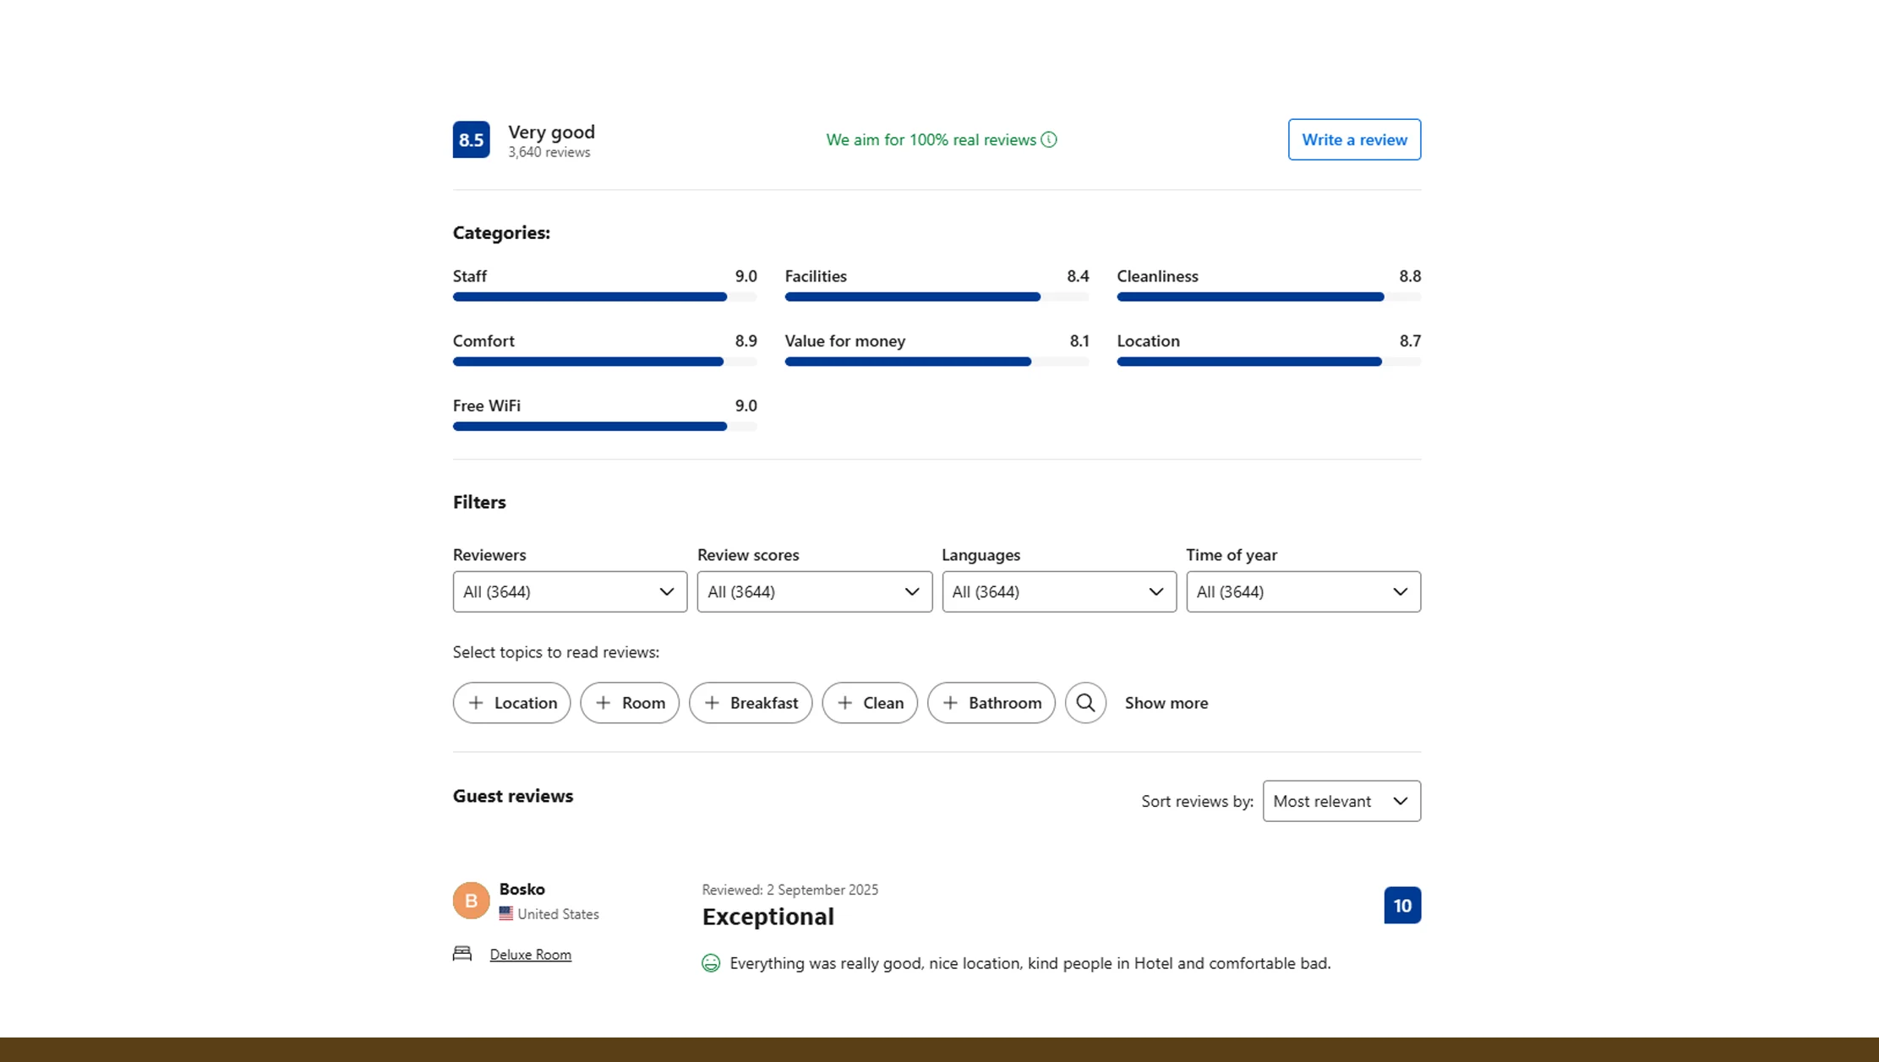Image resolution: width=1879 pixels, height=1062 pixels.
Task: Click the Write a review button
Action: tap(1353, 139)
